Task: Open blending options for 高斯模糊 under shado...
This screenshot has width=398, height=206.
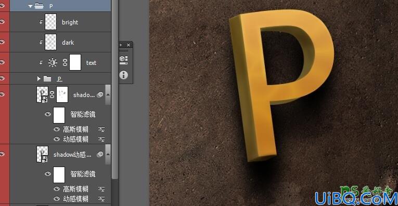Action: point(101,130)
